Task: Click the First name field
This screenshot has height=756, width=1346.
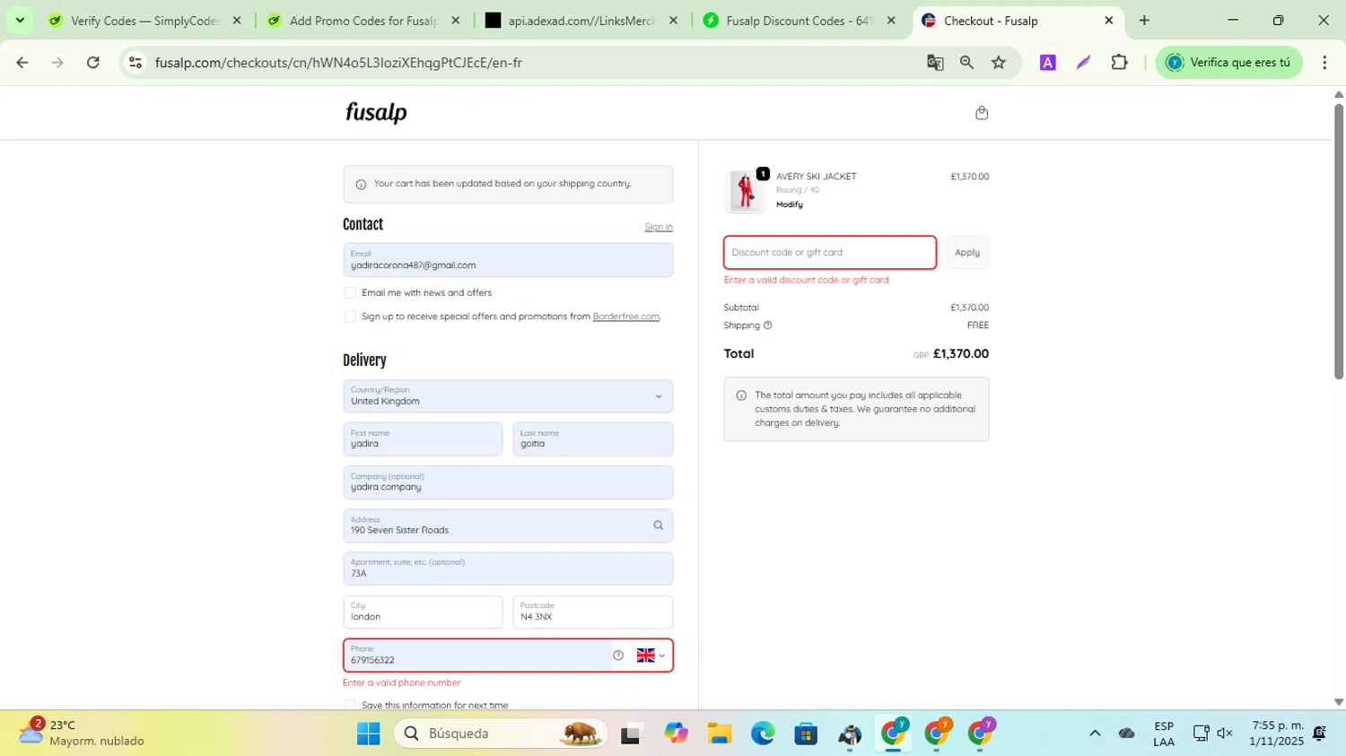Action: pos(423,439)
